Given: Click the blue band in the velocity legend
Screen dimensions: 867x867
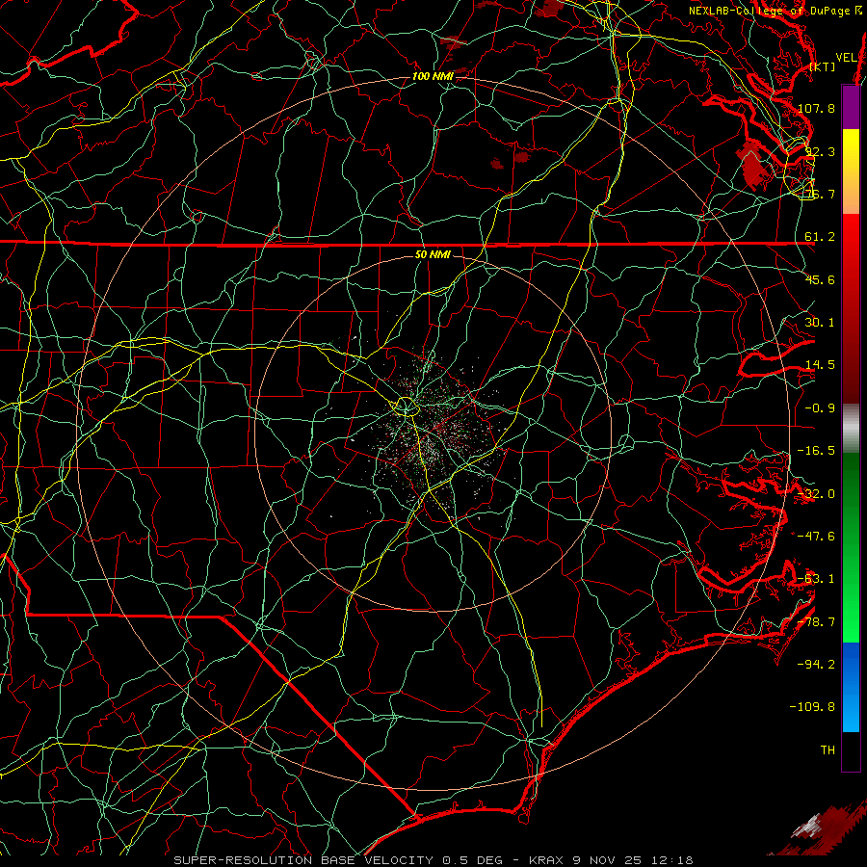Looking at the screenshot, I should pyautogui.click(x=851, y=687).
